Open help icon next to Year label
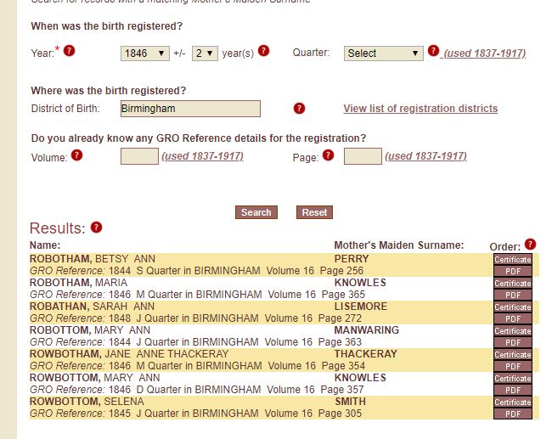This screenshot has height=439, width=552. 70,51
